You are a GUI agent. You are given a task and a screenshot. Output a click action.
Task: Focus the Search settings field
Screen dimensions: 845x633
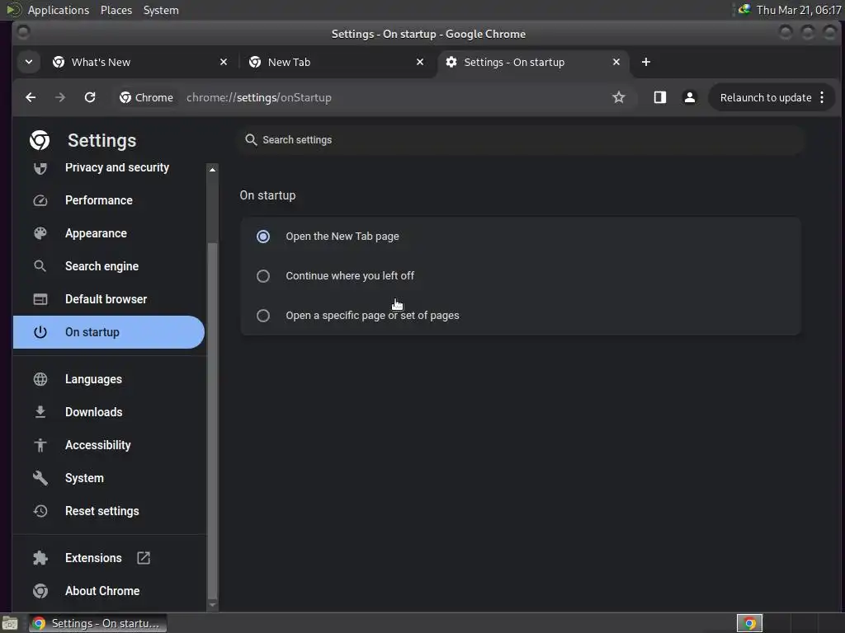(522, 140)
